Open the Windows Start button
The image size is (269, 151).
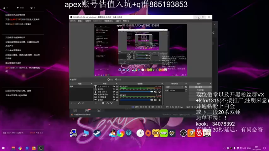[x=3, y=148]
